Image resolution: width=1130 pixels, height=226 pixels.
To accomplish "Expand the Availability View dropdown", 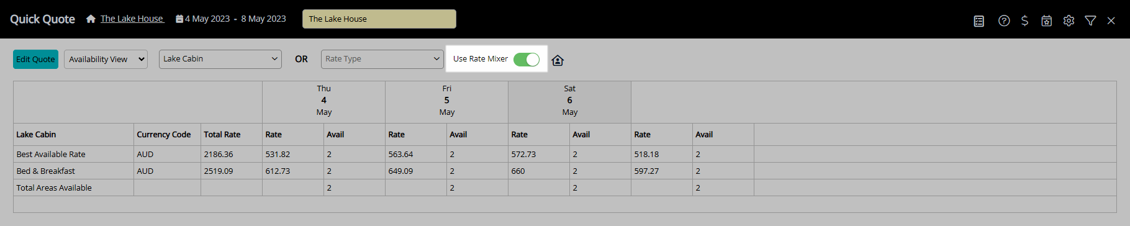I will click(106, 59).
